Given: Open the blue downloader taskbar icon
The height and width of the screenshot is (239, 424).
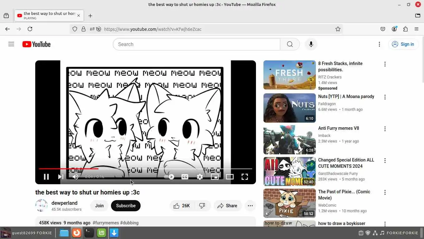Looking at the screenshot, I should [x=114, y=233].
